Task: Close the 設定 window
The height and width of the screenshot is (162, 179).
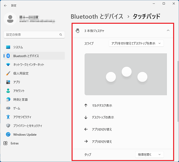Action: 174,4
